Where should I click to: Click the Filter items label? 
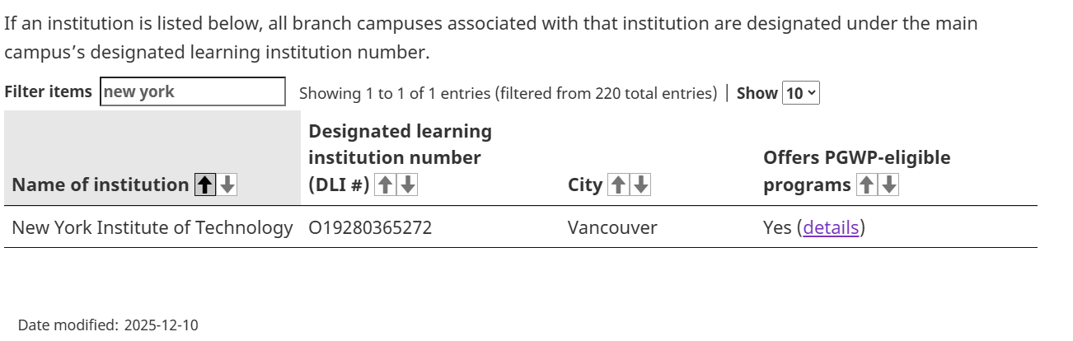tap(49, 91)
